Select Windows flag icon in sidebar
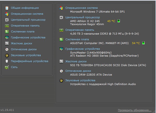 [x=7, y=14]
